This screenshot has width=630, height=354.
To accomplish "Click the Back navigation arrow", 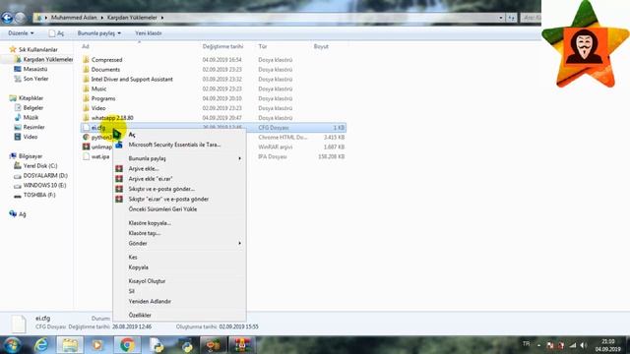I will coord(7,18).
